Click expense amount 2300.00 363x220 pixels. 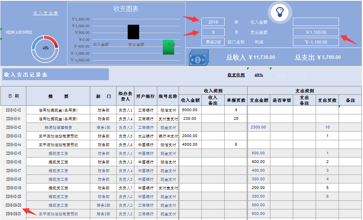tap(259, 127)
